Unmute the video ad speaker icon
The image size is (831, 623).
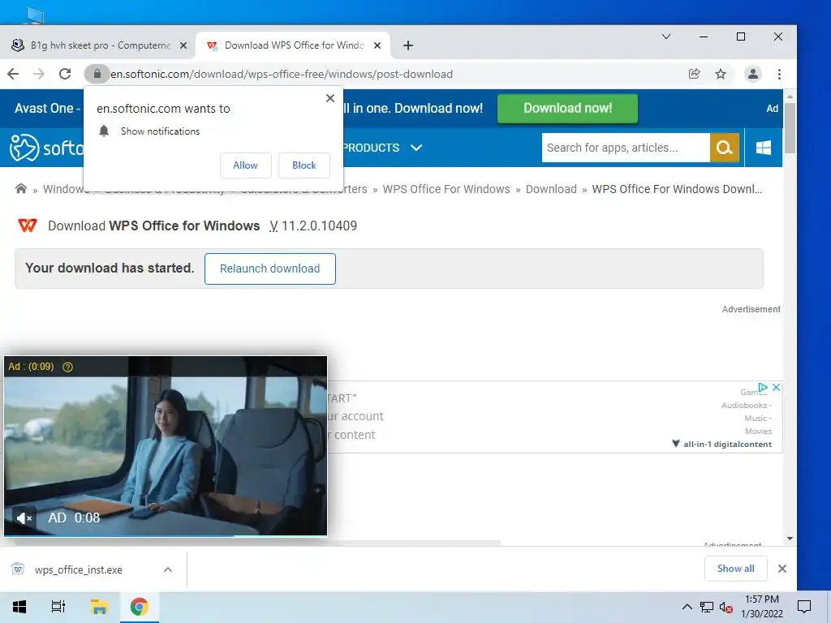[x=24, y=518]
